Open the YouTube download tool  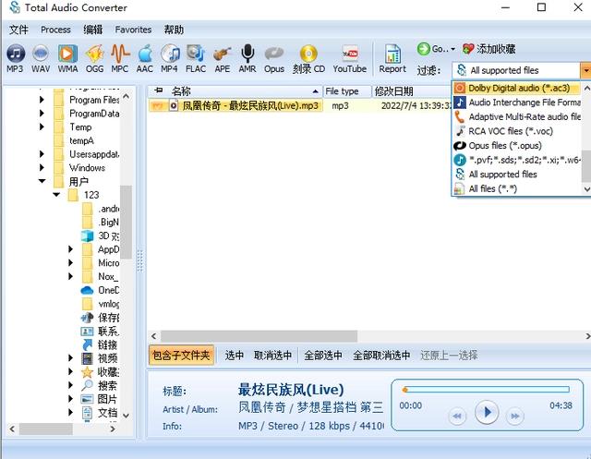349,58
